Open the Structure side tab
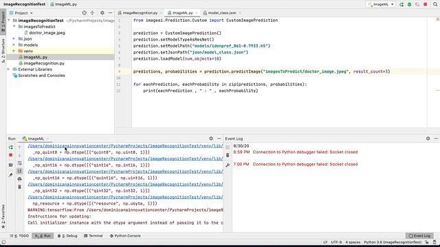 [x=3, y=50]
